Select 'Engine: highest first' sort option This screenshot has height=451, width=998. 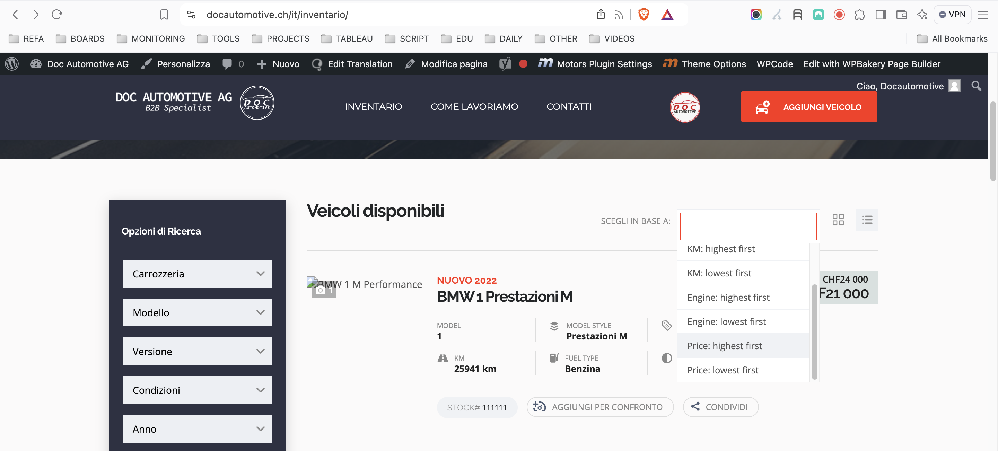click(743, 297)
